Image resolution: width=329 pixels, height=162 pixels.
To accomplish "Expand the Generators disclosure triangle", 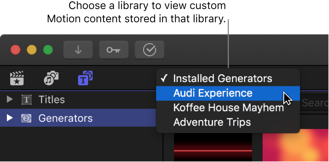I will (x=10, y=118).
